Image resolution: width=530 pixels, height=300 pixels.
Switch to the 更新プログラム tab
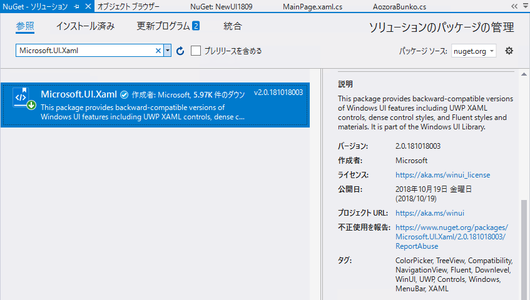click(x=163, y=26)
